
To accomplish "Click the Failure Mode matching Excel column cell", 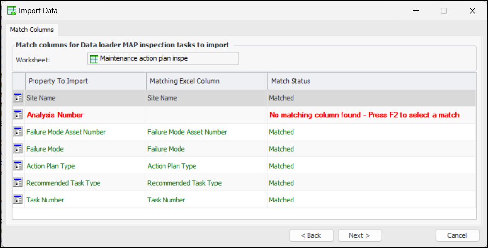I will 166,149.
